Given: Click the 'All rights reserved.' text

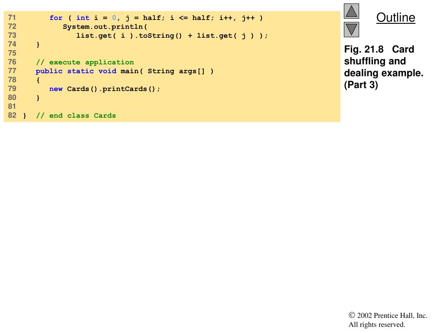Looking at the screenshot, I should [x=377, y=324].
